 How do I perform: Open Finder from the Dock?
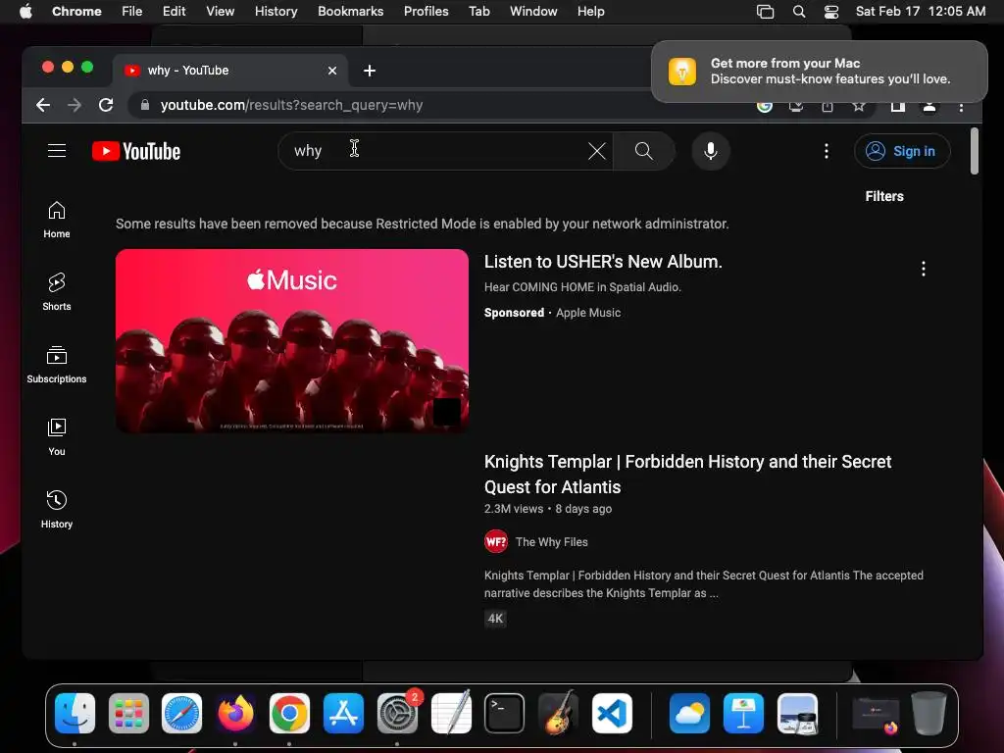(x=75, y=713)
